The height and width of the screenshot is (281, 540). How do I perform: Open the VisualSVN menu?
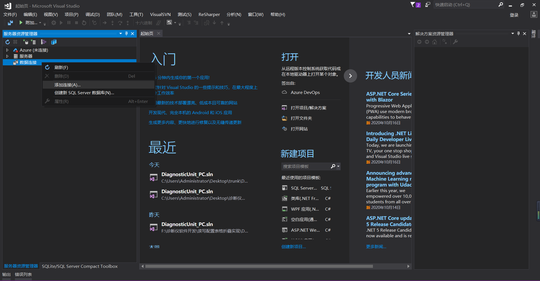point(160,15)
